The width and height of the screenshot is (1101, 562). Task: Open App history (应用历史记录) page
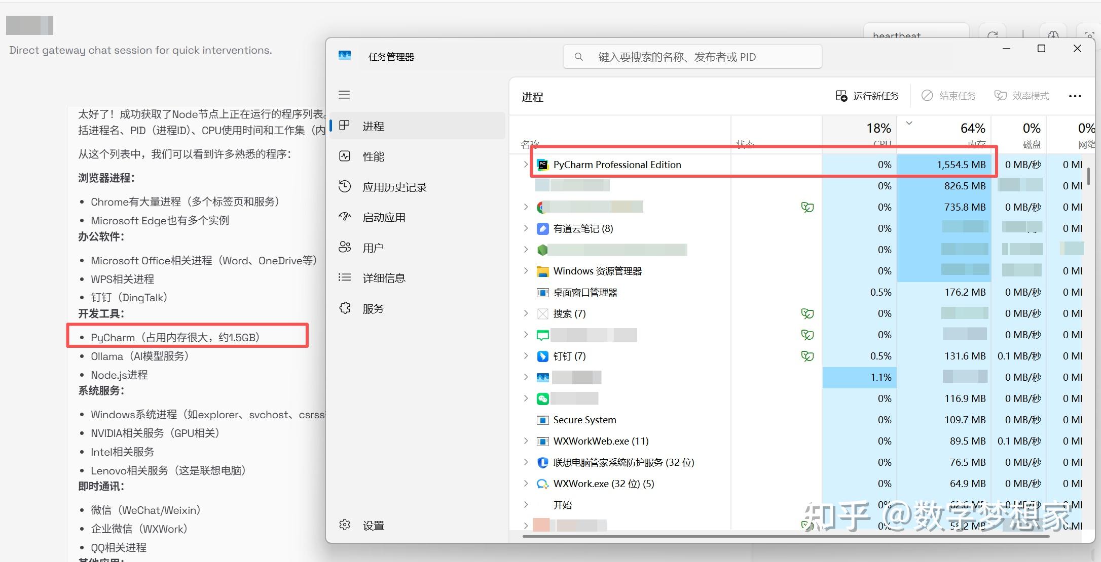click(x=394, y=187)
